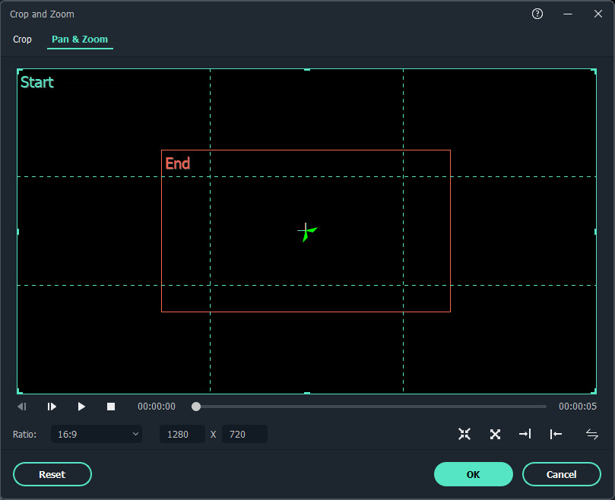Click the playback timeline slider handle
Image resolution: width=615 pixels, height=500 pixels.
click(196, 407)
